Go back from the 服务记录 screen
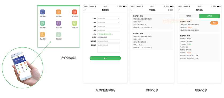The image size is (224, 98). (x=179, y=10)
